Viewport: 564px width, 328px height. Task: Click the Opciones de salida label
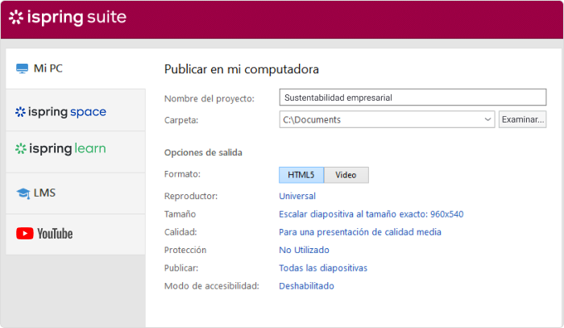[x=203, y=152]
